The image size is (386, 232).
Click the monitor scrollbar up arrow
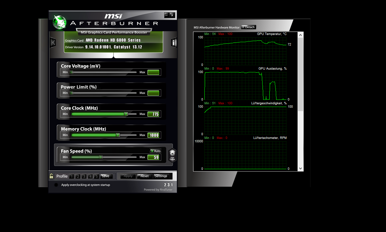(300, 35)
